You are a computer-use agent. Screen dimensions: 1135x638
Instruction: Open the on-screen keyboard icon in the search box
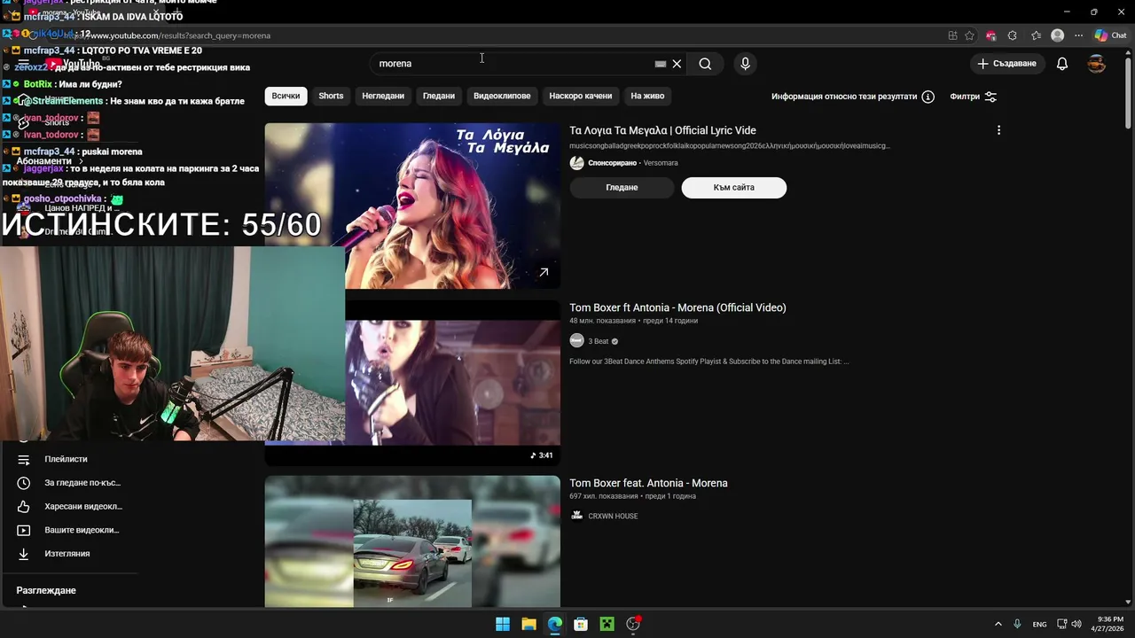(661, 64)
